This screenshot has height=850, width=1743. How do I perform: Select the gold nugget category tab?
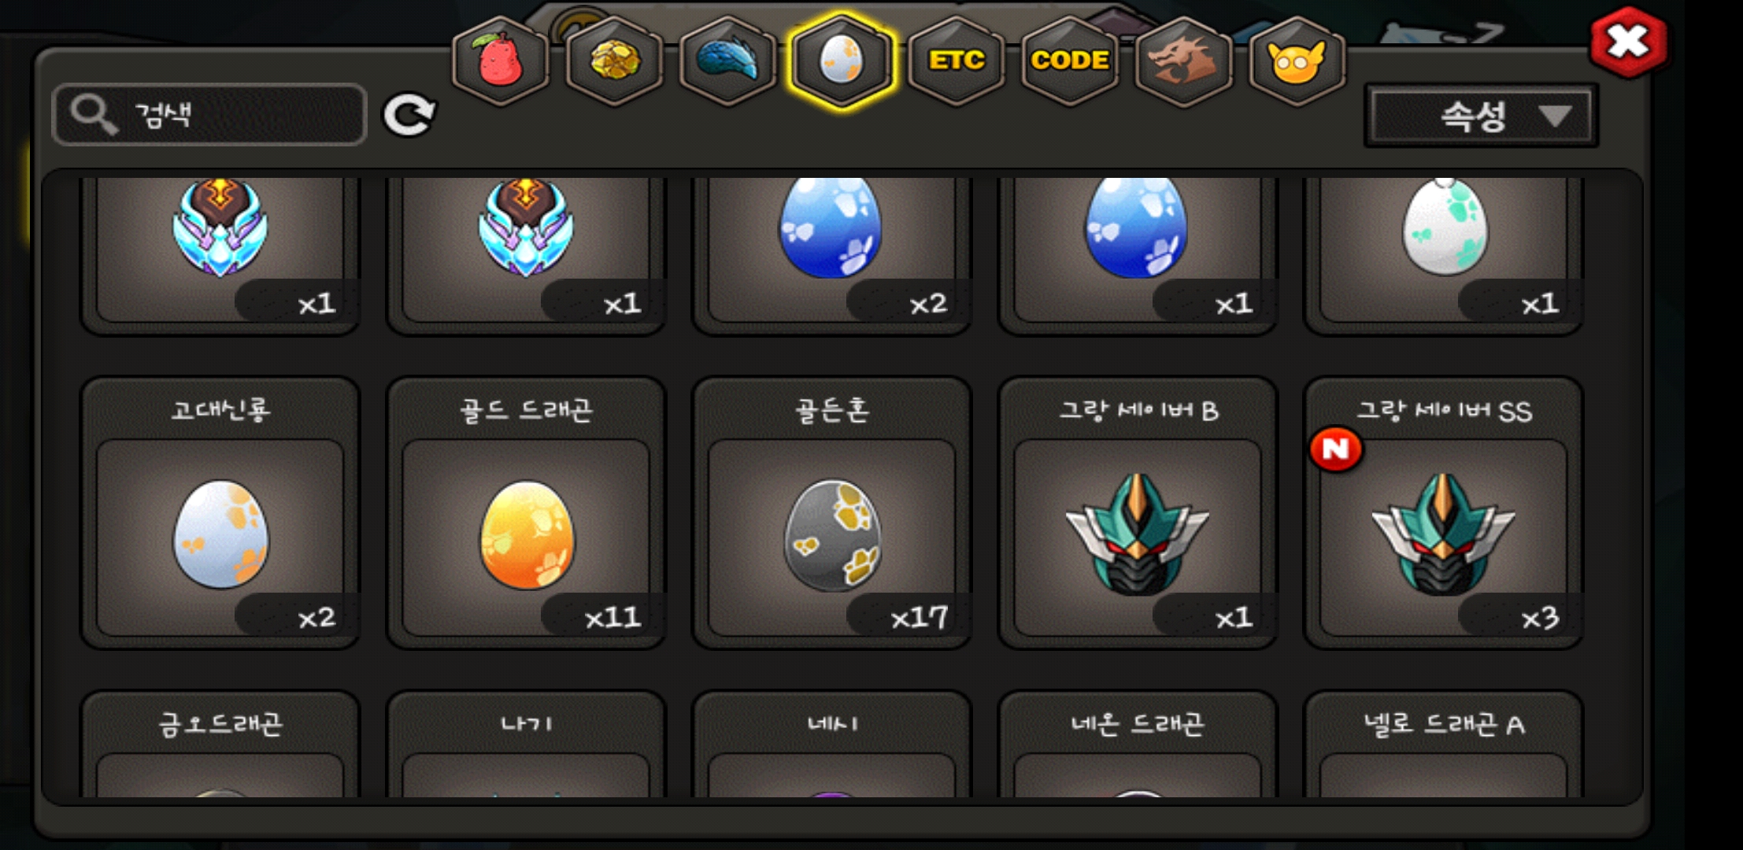(x=614, y=61)
